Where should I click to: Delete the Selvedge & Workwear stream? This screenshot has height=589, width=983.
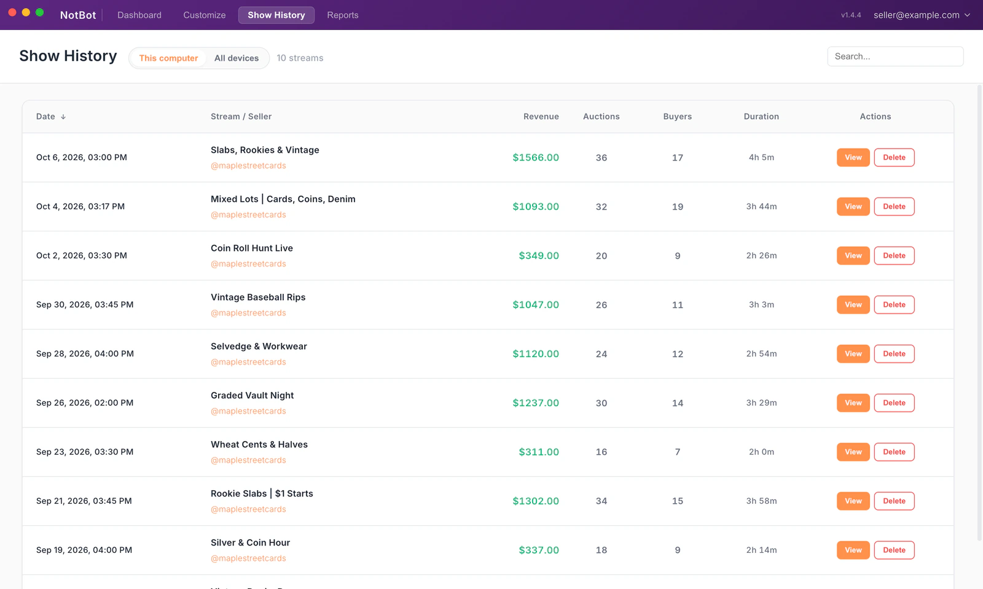pyautogui.click(x=894, y=354)
